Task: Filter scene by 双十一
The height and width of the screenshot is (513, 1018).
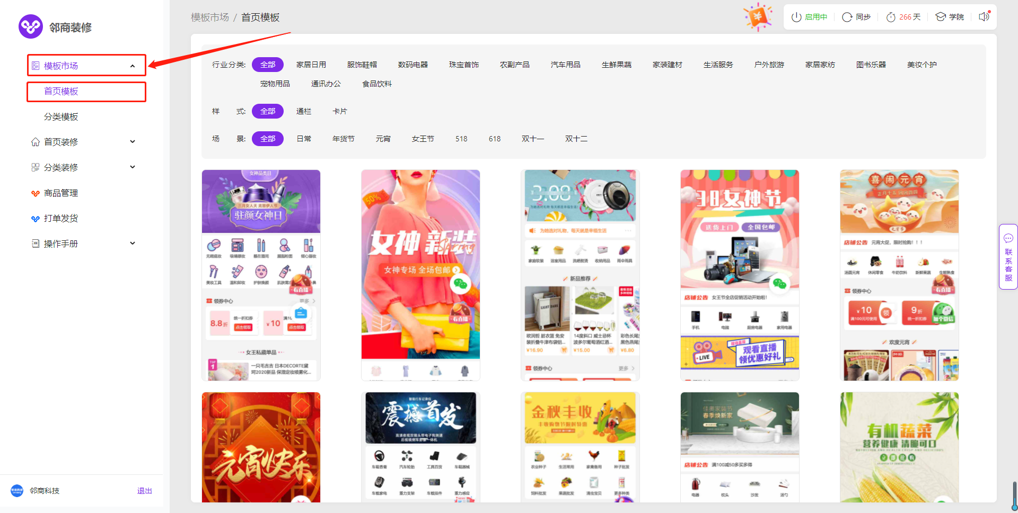Action: [533, 139]
